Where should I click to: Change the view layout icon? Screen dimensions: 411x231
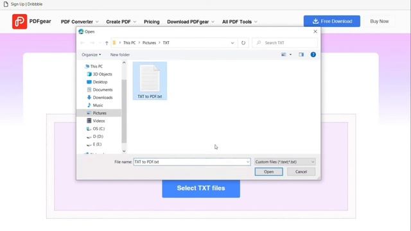pyautogui.click(x=284, y=55)
